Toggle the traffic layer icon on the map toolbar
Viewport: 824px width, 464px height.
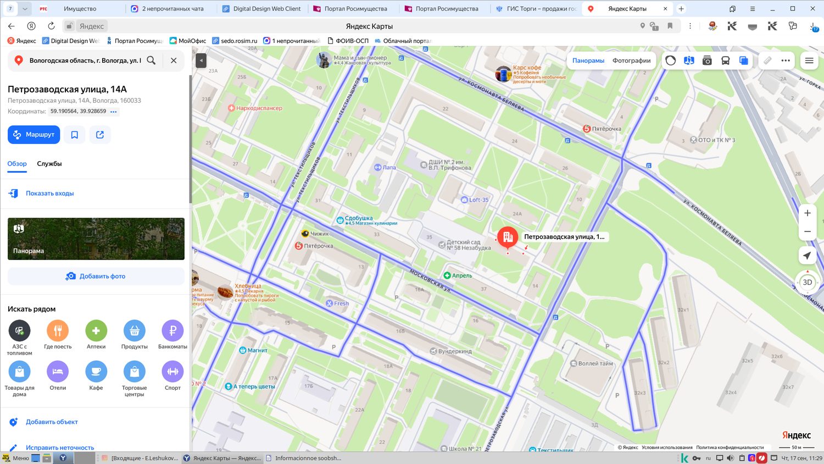[671, 60]
